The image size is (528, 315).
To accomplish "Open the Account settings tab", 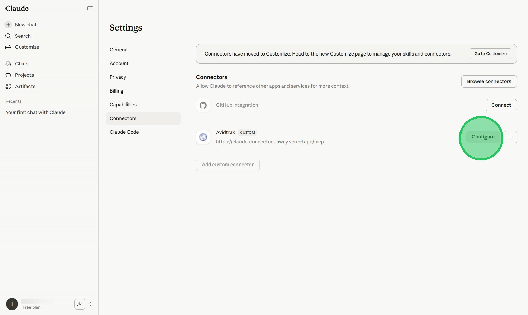I will [x=143, y=63].
